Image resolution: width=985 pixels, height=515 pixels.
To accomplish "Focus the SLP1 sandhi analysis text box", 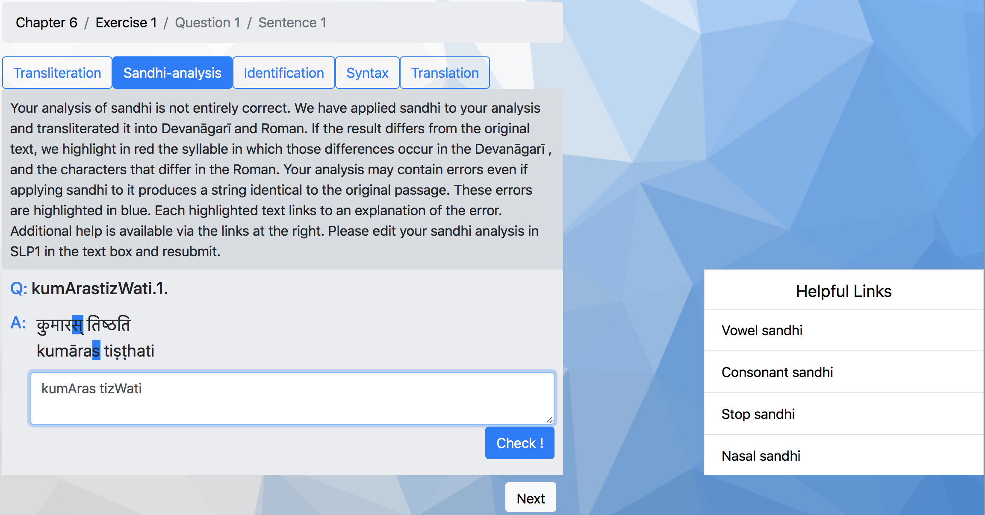I will (292, 398).
